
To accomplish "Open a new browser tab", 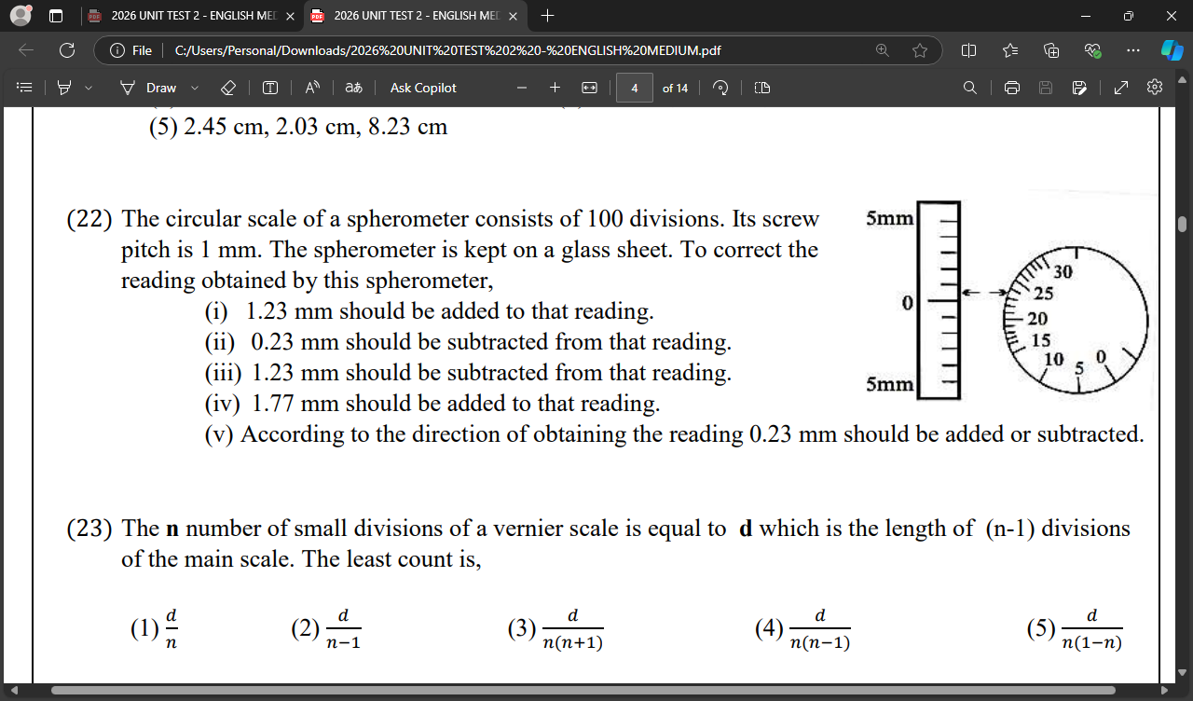I will coord(547,16).
